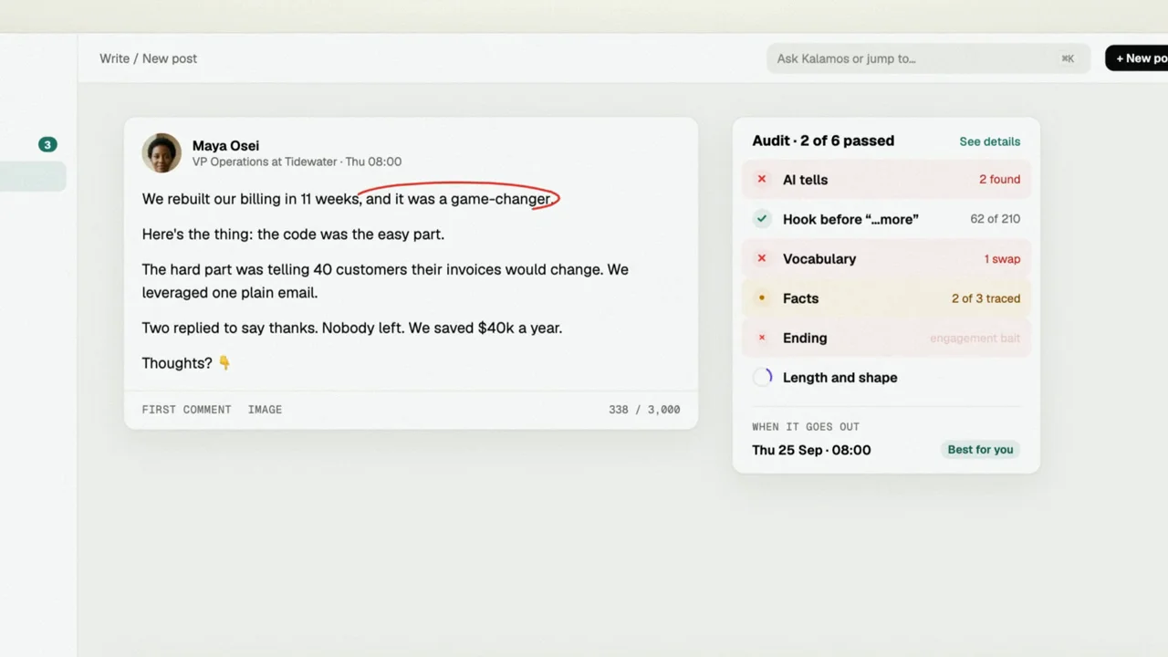The height and width of the screenshot is (657, 1168).
Task: Click the red X icon beside AI tells
Action: [x=762, y=180]
